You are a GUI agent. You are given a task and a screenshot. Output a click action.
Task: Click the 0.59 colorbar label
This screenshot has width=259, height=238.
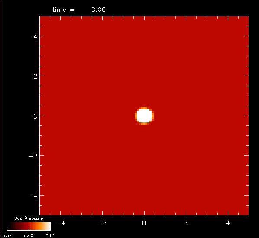coord(7,235)
